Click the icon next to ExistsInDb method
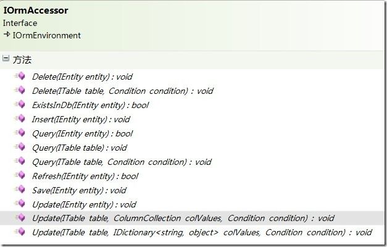 point(20,104)
